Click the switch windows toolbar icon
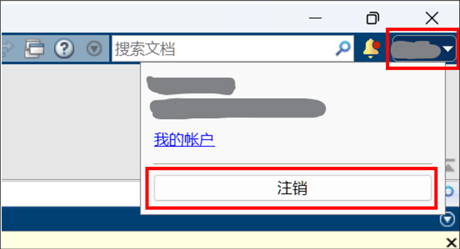Viewport: 460px width, 249px height. (x=34, y=48)
